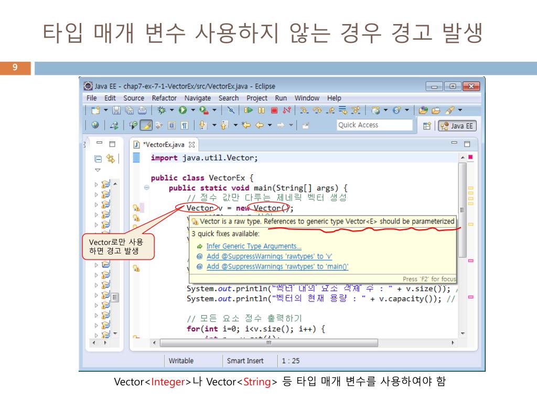This screenshot has height=402, width=537.
Task: Run the program with the green play icon
Action: tap(183, 110)
